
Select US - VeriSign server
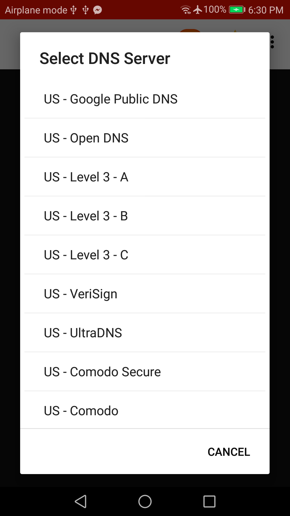pyautogui.click(x=145, y=294)
